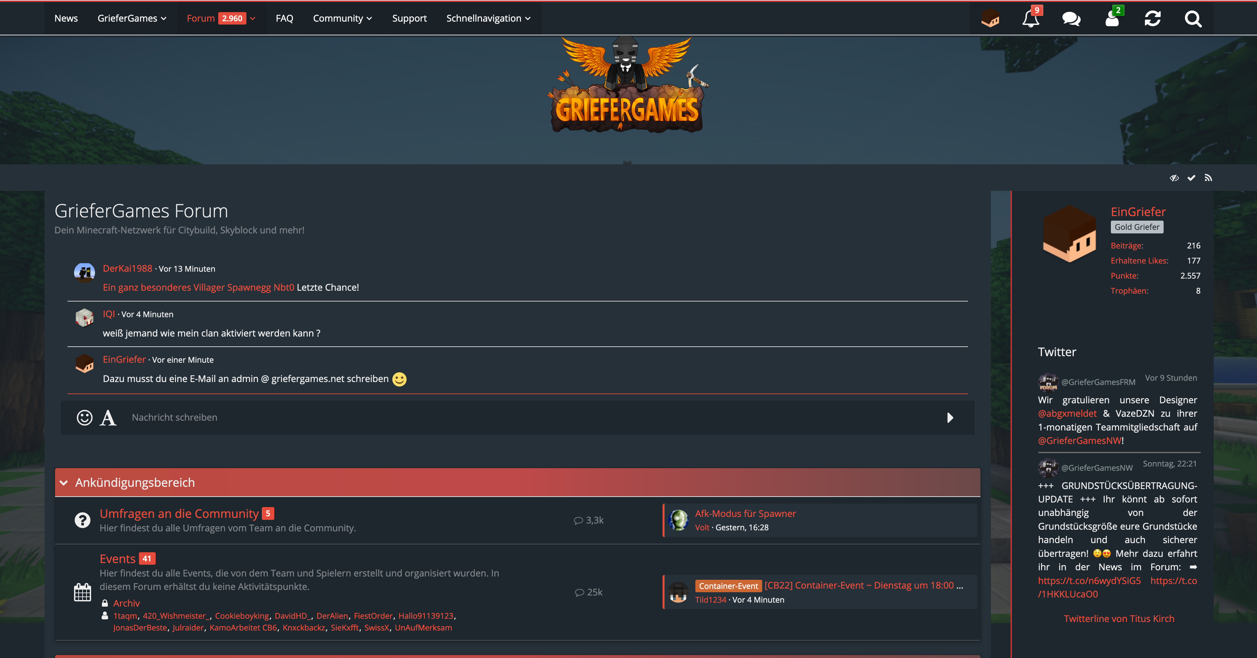Viewport: 1257px width, 658px height.
Task: Open the Erhaltene Likes stat link
Action: 1139,261
